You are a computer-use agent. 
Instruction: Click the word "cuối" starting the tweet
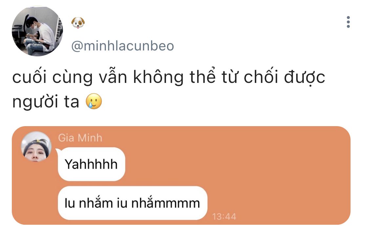pyautogui.click(x=30, y=76)
